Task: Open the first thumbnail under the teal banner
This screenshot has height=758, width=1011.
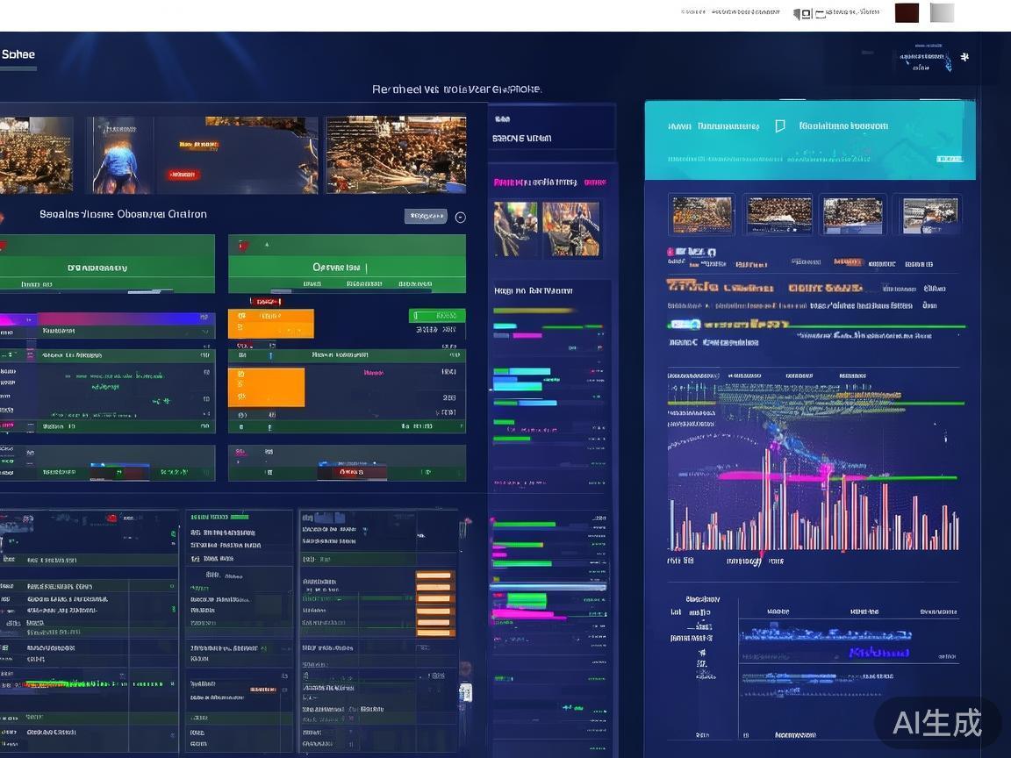Action: 701,215
